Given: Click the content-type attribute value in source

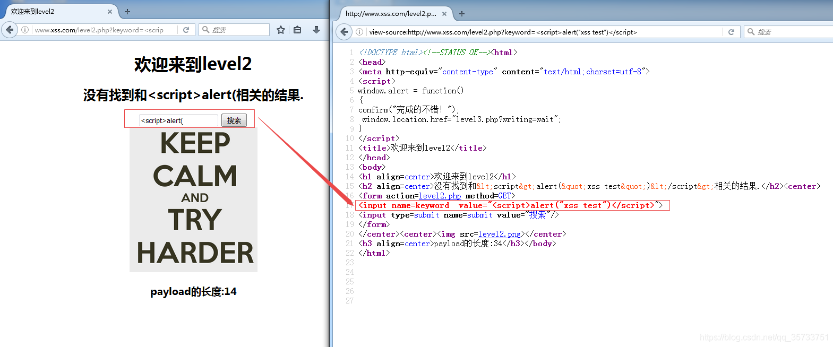Looking at the screenshot, I should 468,72.
